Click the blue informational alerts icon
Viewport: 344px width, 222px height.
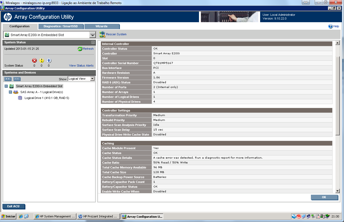[49, 60]
